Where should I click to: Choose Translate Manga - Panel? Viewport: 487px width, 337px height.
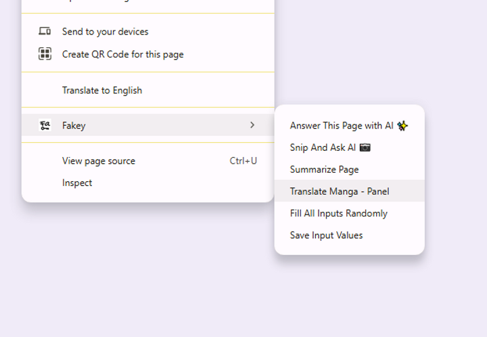[350, 191]
